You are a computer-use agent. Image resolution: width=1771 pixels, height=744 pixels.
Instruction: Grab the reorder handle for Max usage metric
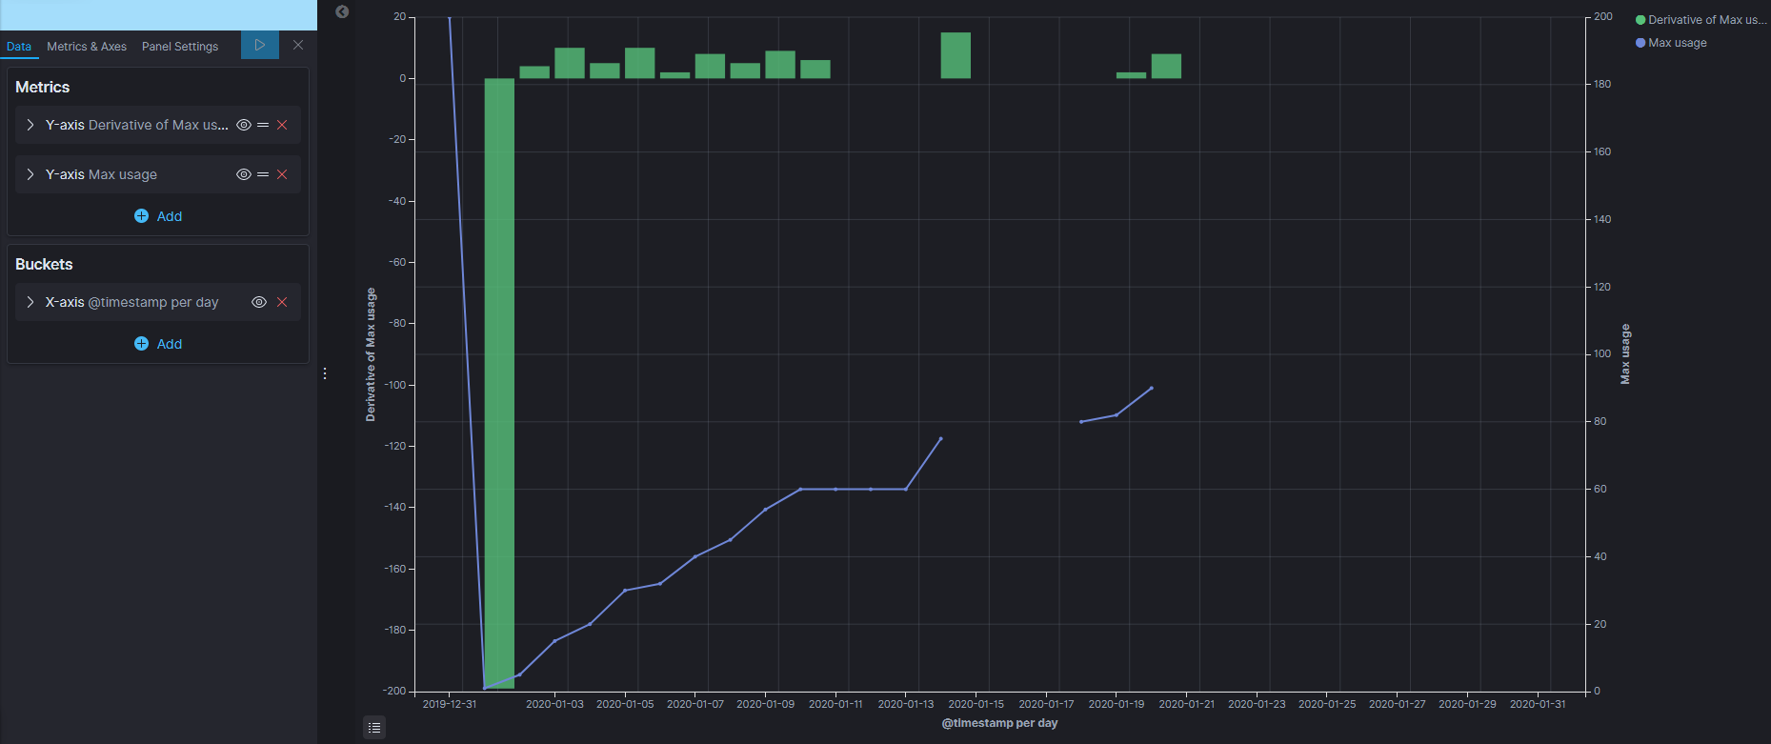point(263,174)
